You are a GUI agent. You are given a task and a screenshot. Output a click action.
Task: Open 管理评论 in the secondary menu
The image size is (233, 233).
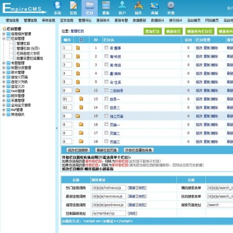[x=85, y=21]
